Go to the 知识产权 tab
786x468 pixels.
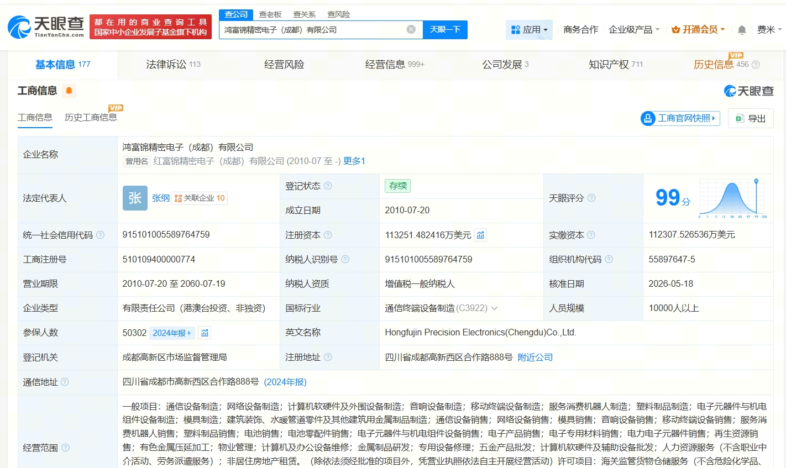pyautogui.click(x=616, y=65)
